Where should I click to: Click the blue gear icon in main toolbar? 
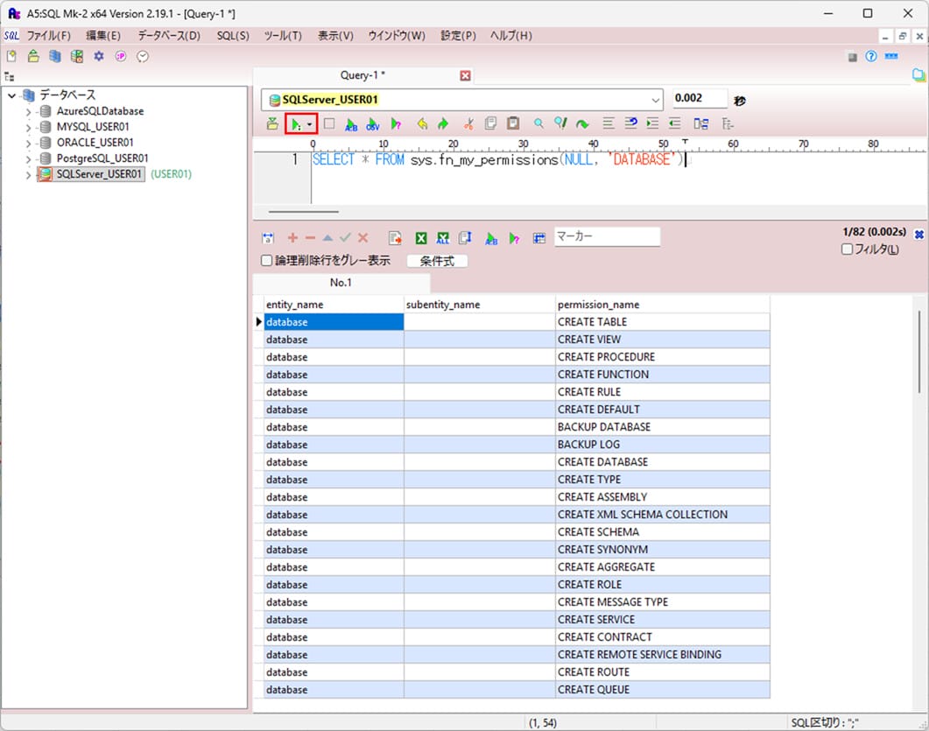tap(99, 56)
